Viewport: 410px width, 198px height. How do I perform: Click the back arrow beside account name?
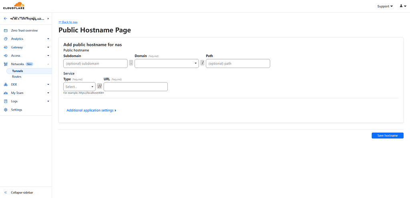point(6,18)
